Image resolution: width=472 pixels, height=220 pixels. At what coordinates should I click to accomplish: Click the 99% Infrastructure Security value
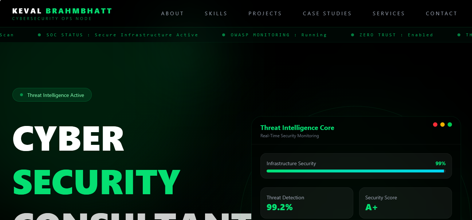point(441,163)
